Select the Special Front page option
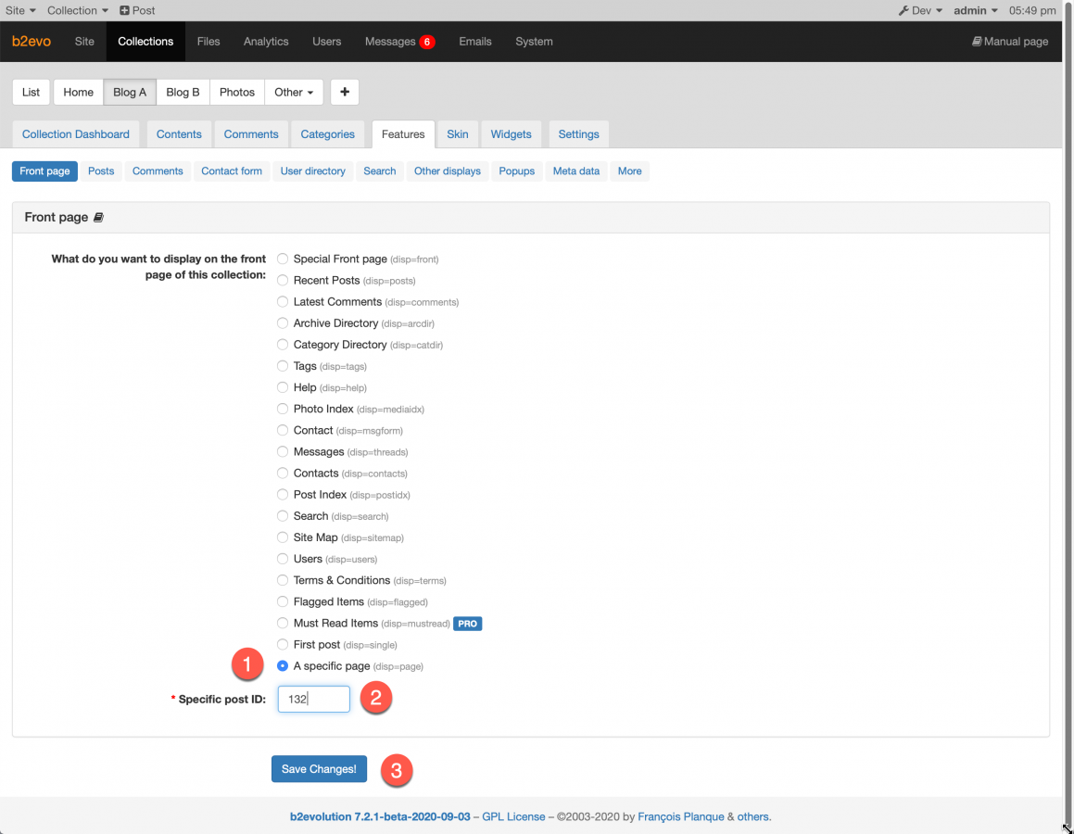 pyautogui.click(x=282, y=259)
